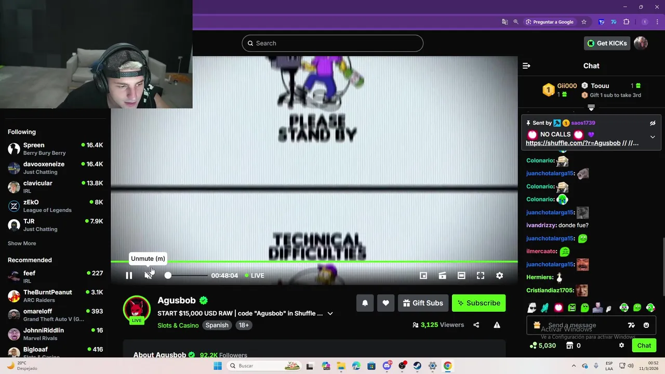The width and height of the screenshot is (665, 374).
Task: Click the translate page icon
Action: point(504,22)
